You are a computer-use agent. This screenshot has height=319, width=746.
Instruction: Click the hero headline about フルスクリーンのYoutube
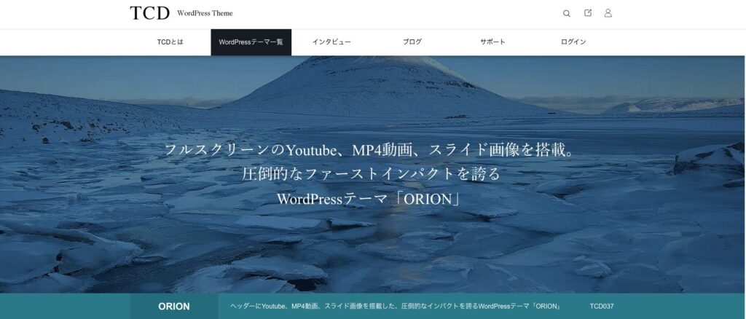tap(371, 150)
